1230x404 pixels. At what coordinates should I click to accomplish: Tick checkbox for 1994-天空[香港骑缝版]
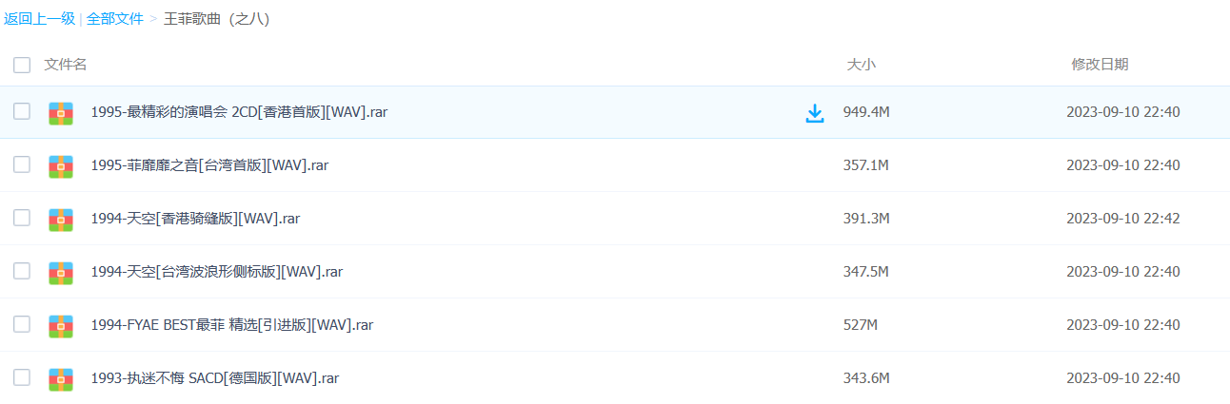[22, 218]
